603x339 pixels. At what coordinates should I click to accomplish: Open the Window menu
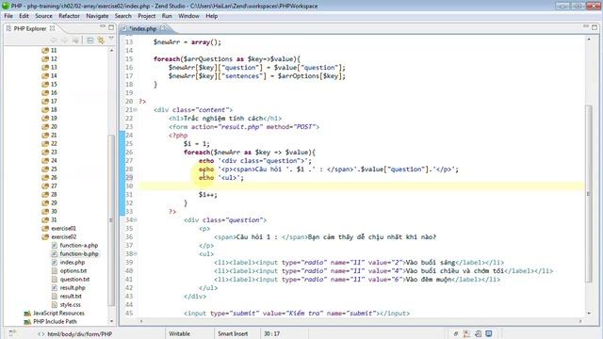(188, 16)
